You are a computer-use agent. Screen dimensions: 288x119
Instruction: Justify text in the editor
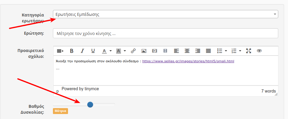[208, 51]
